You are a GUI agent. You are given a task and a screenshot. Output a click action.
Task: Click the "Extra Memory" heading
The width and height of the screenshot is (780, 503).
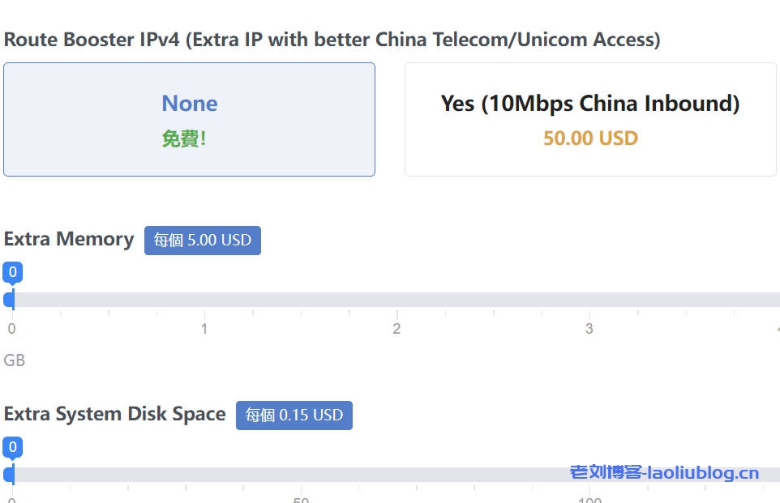pos(69,239)
